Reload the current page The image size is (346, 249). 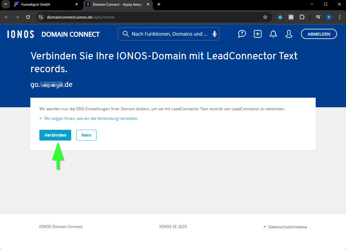(x=28, y=17)
